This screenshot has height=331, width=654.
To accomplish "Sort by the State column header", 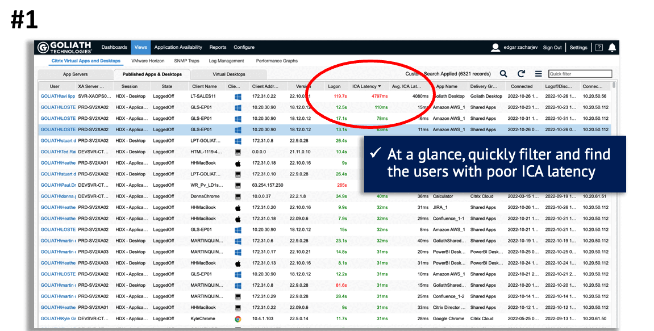I will point(167,87).
